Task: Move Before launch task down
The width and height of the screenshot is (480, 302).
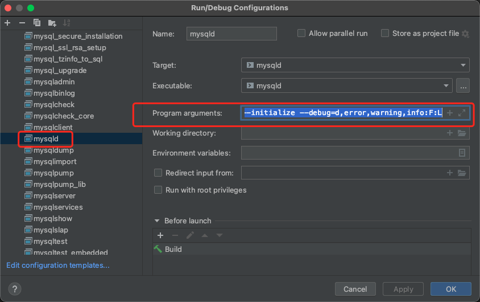Action: tap(220, 235)
